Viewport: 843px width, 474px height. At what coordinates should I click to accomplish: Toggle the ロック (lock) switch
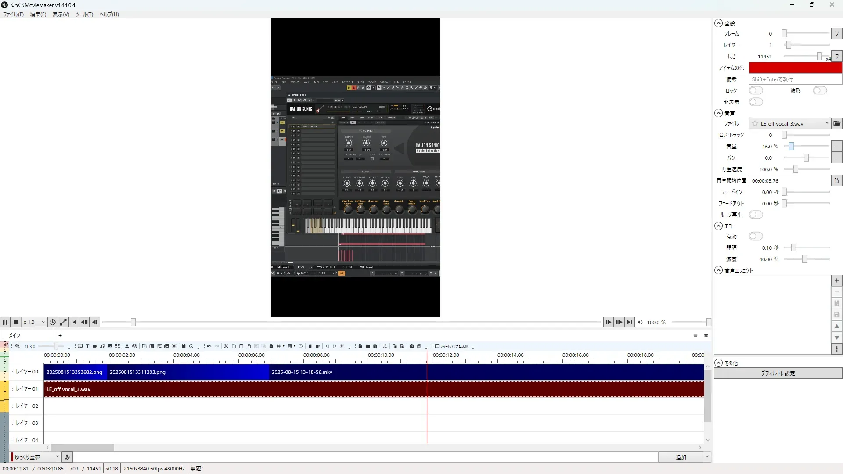(756, 90)
